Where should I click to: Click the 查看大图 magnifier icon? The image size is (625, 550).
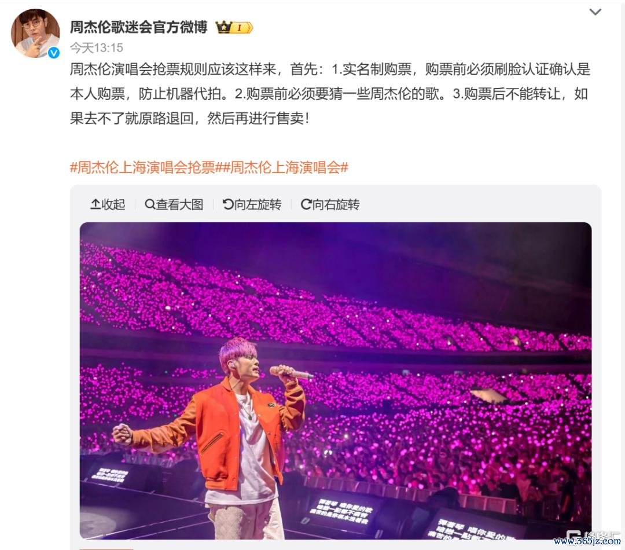tap(150, 204)
